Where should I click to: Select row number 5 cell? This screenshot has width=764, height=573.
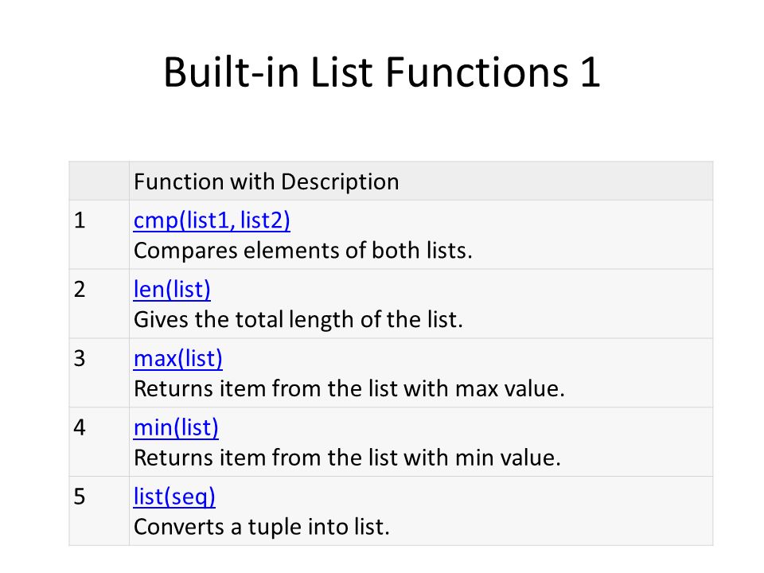pos(99,511)
